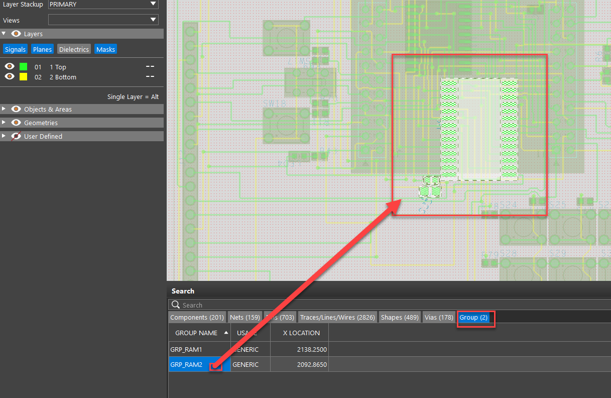The width and height of the screenshot is (611, 398).
Task: Toggle the Layers section eye icon
Action: 16,34
